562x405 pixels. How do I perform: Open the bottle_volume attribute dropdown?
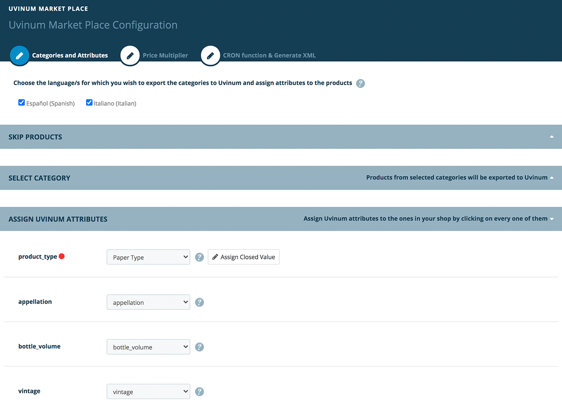pos(148,347)
